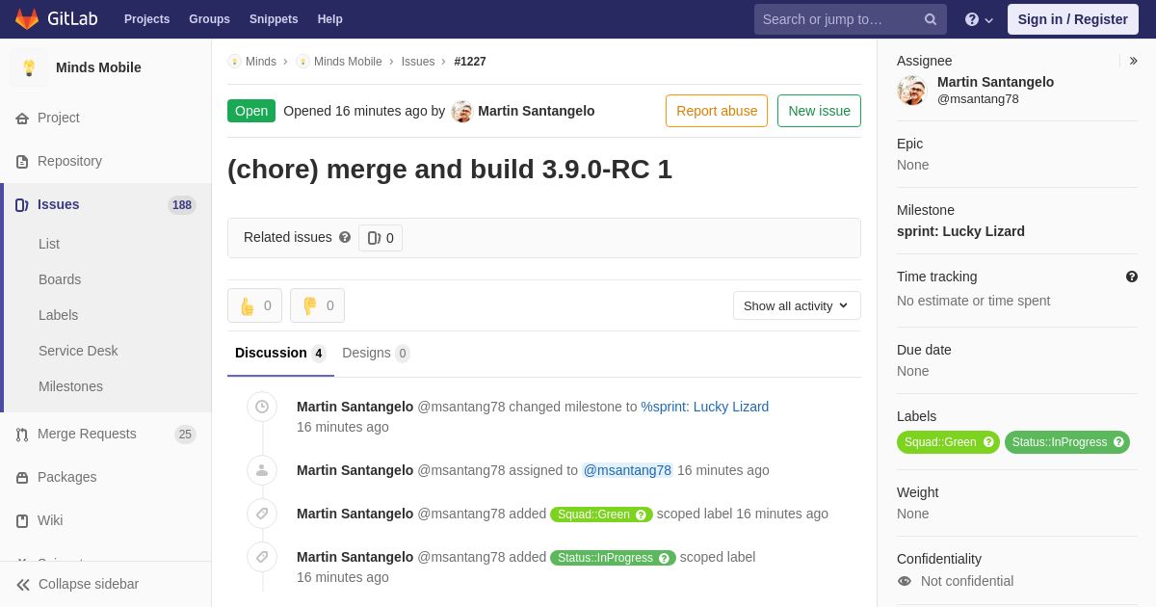Open the issues List in sidebar

(49, 244)
